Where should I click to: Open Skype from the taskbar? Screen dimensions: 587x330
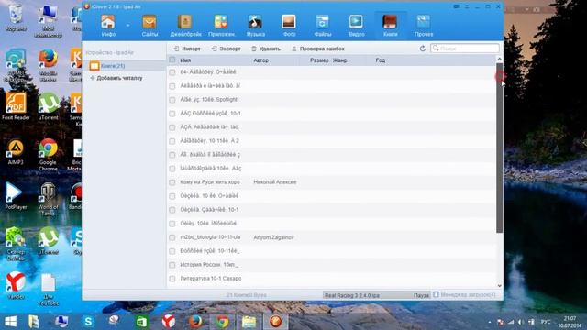click(x=88, y=322)
